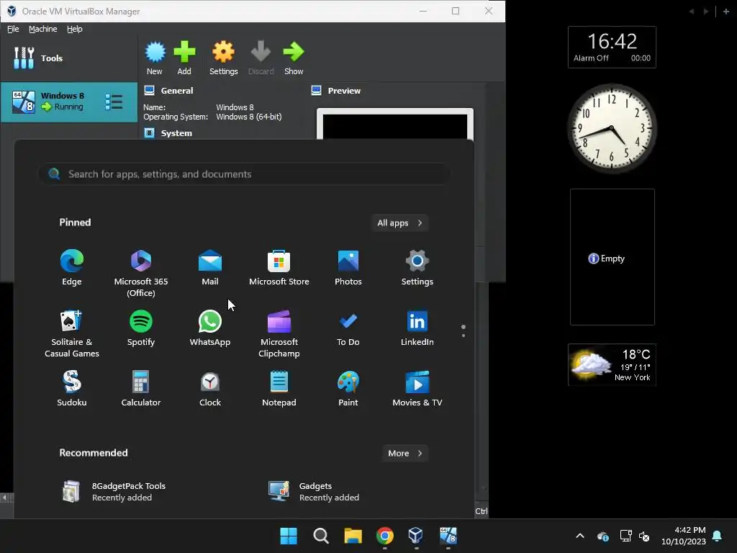Launch Notepad from Start menu
This screenshot has width=737, height=553.
279,388
